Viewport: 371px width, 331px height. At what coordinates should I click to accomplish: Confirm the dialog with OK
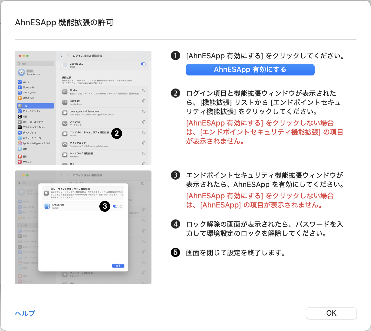(x=331, y=313)
